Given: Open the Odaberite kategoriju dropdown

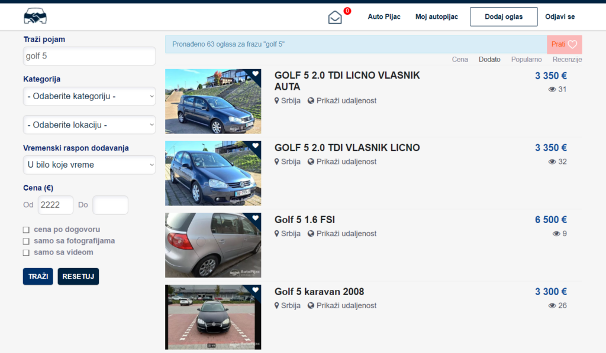Looking at the screenshot, I should 89,96.
